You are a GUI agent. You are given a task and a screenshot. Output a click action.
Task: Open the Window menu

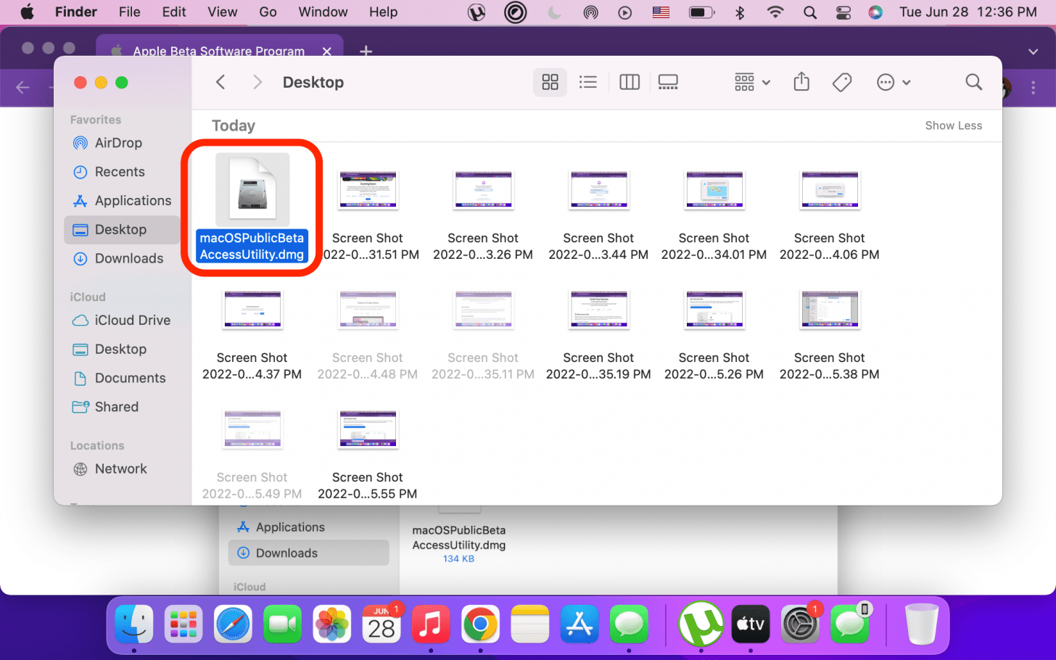(x=323, y=12)
